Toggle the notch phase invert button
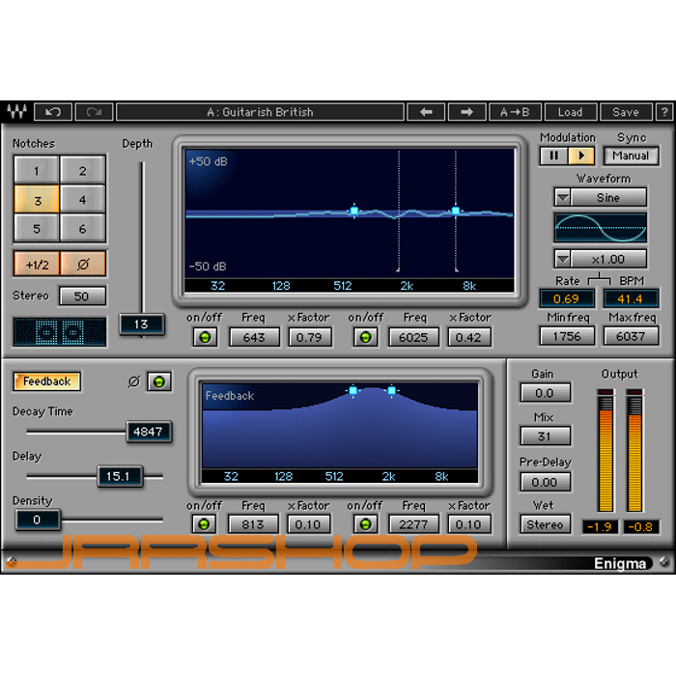The image size is (676, 676). click(83, 264)
